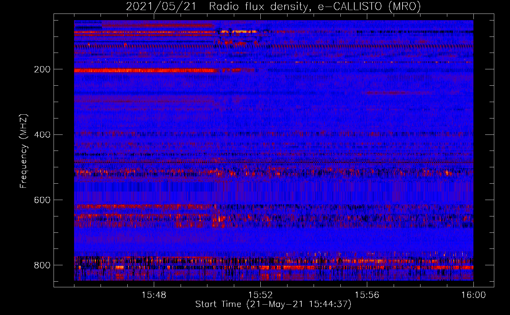Select the '600' frequency axis label
Image resolution: width=510 pixels, height=315 pixels.
42,200
